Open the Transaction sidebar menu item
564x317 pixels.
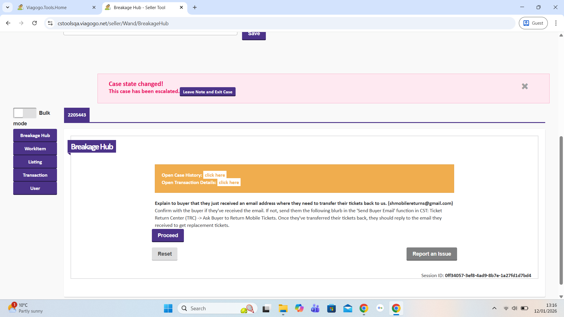coord(35,175)
